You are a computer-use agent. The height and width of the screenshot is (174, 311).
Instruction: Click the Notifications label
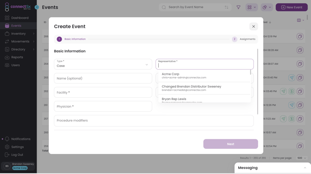click(x=21, y=139)
